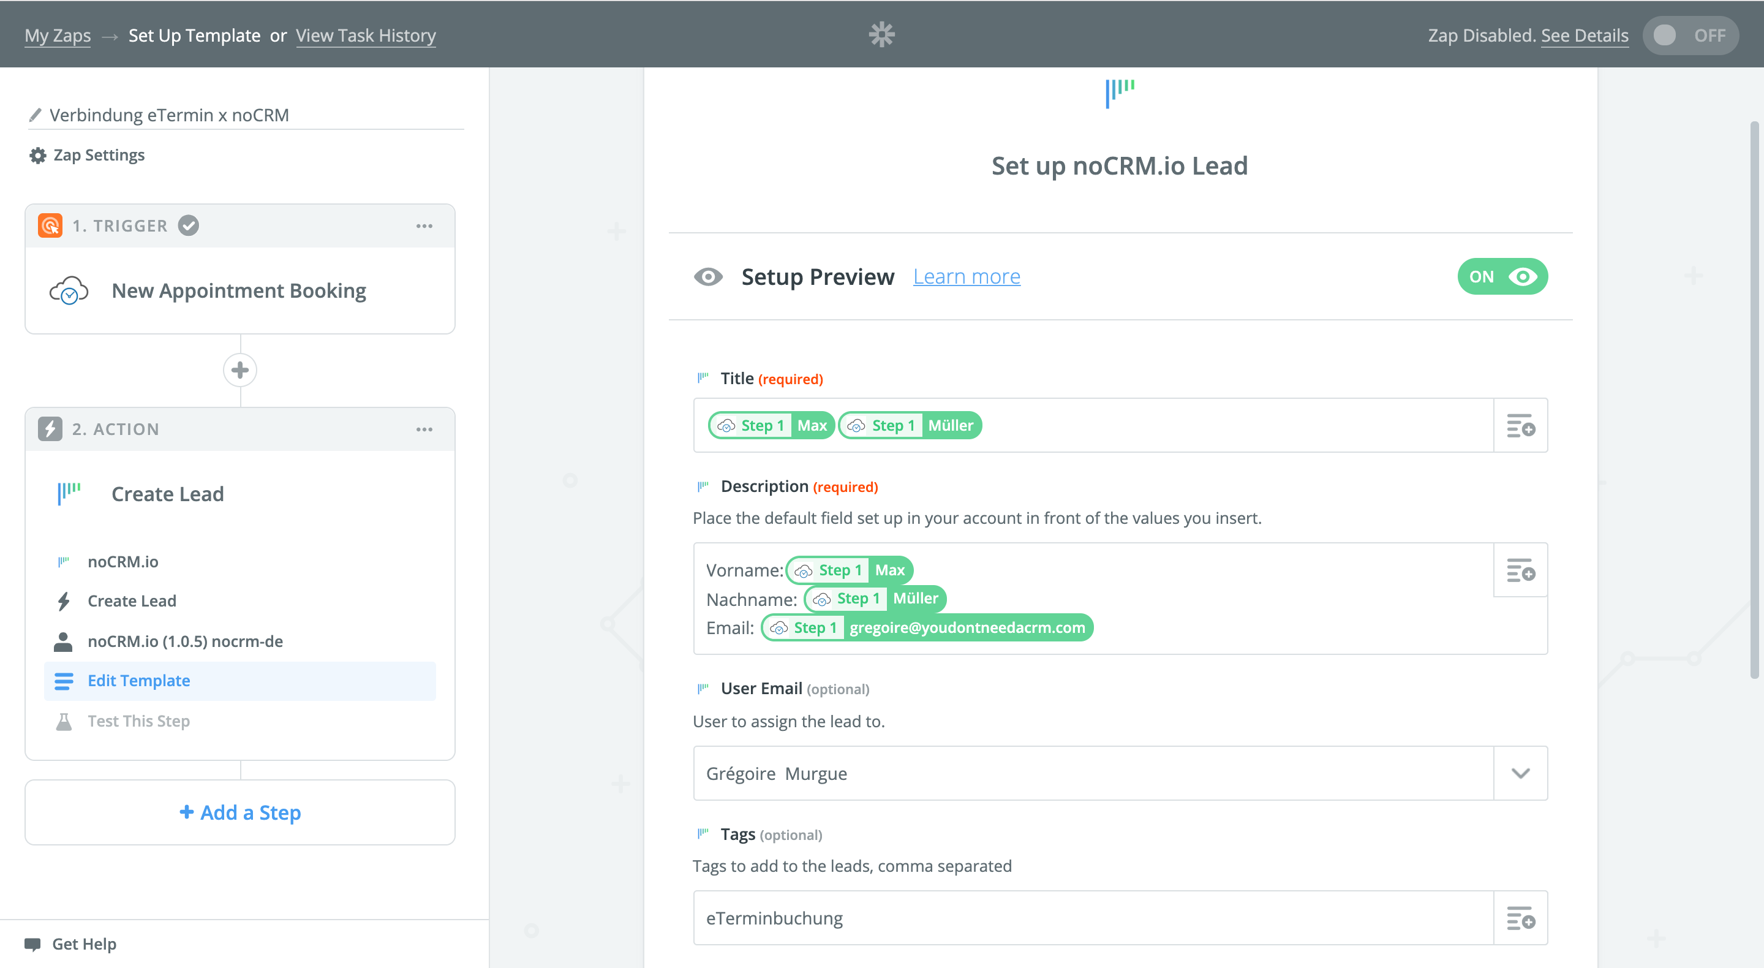Toggle Setup Preview ON switch
This screenshot has height=968, width=1764.
(1502, 277)
